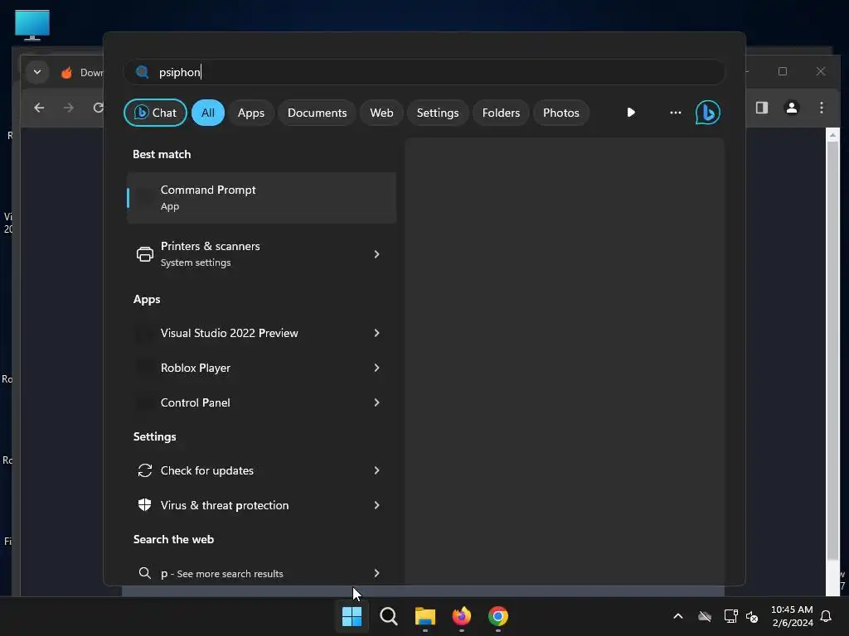The width and height of the screenshot is (849, 636).
Task: Show more filters with the arrow button
Action: (x=631, y=113)
